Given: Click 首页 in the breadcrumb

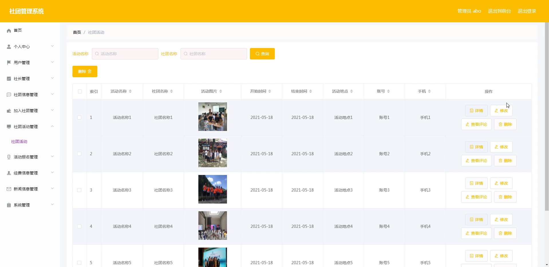Looking at the screenshot, I should coord(77,32).
